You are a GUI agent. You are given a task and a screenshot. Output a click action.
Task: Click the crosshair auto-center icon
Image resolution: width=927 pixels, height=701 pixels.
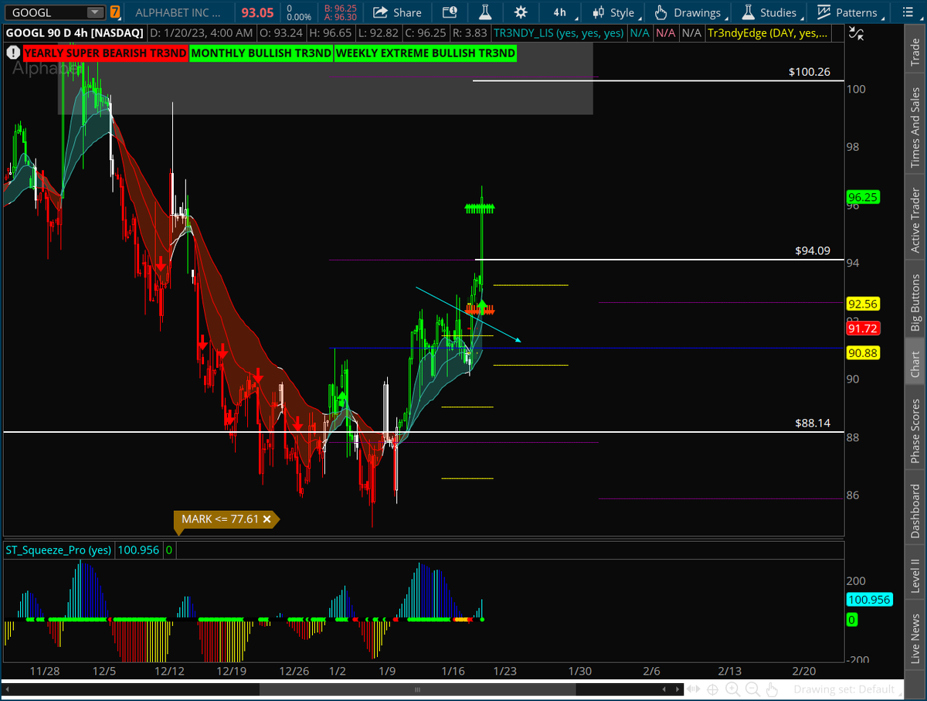click(712, 689)
